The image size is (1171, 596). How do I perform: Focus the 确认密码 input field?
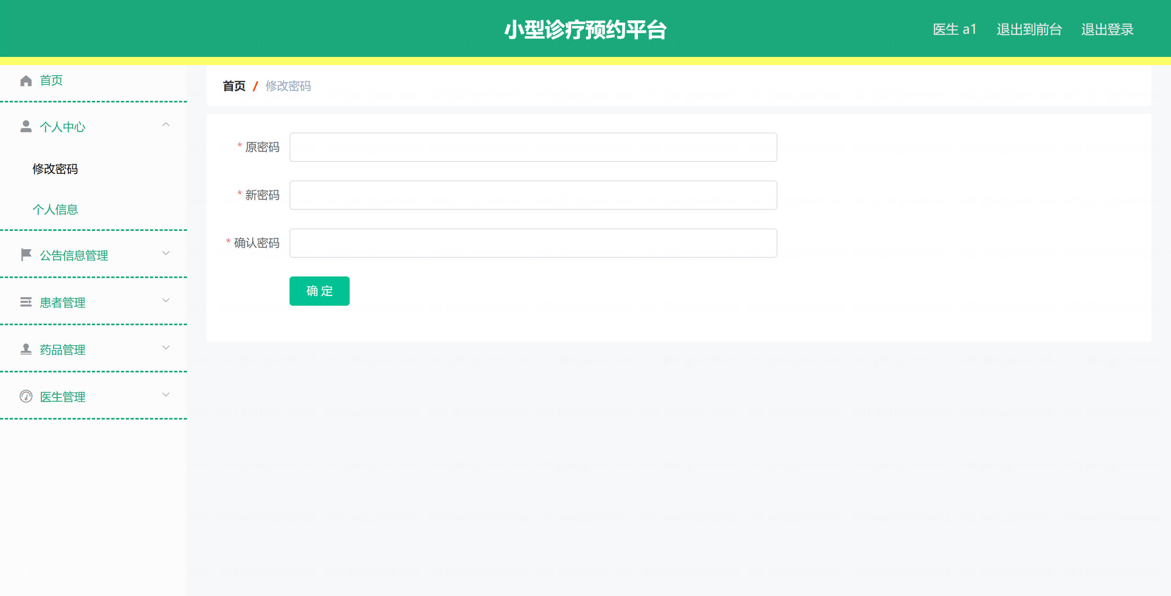point(533,243)
